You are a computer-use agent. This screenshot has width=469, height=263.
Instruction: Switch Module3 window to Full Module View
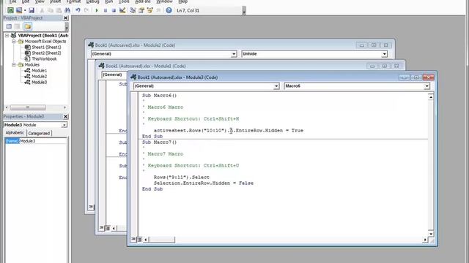pyautogui.click(x=139, y=239)
